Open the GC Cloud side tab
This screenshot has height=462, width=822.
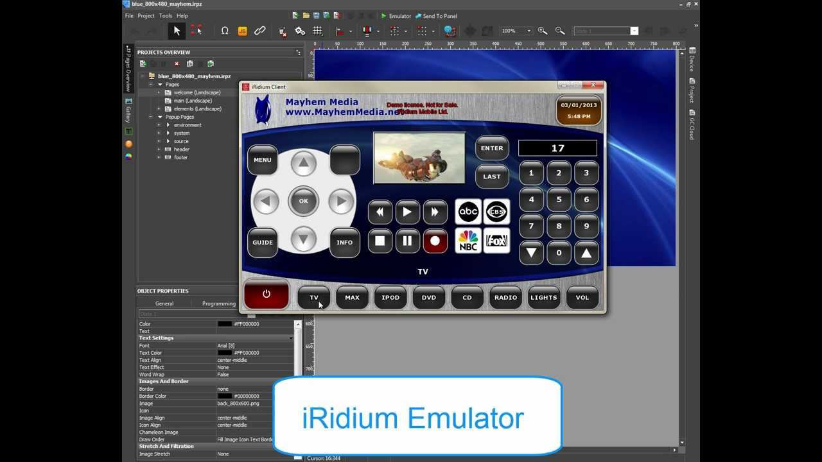point(692,124)
